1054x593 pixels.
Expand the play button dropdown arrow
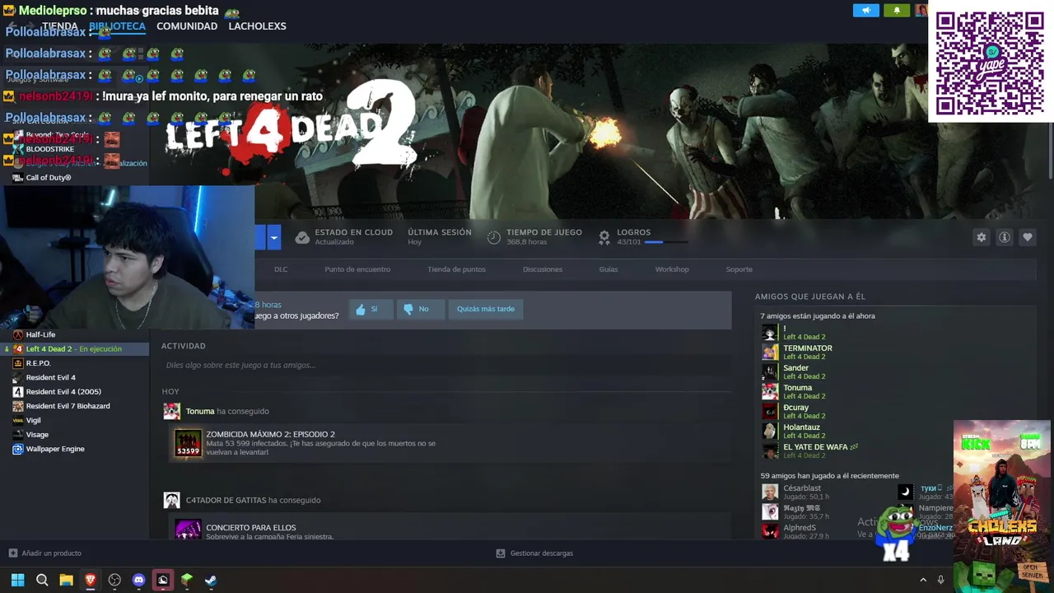[274, 238]
